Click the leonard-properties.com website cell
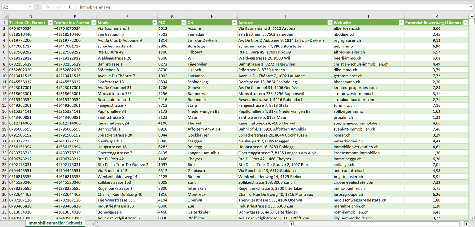The width and height of the screenshot is (475, 227). 355,88
